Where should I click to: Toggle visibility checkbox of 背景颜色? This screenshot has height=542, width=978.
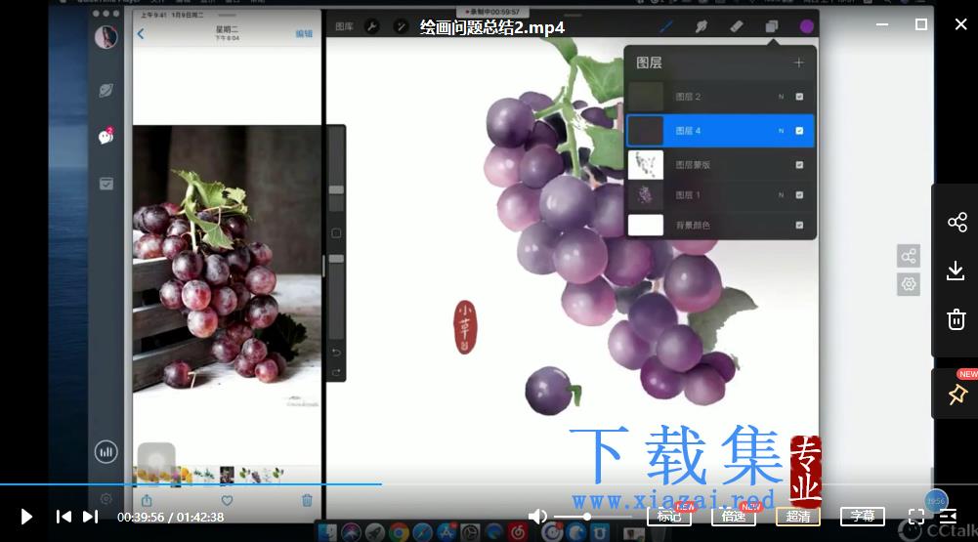[799, 225]
